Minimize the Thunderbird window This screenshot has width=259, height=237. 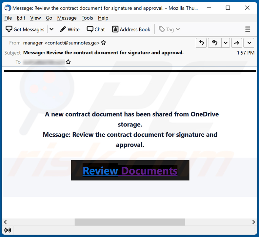point(209,8)
